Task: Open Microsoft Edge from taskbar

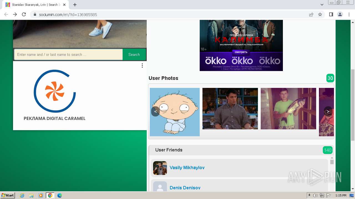Action: click(60, 195)
